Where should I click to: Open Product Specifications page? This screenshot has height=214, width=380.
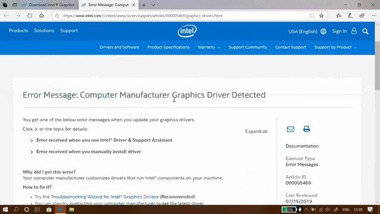pos(169,48)
